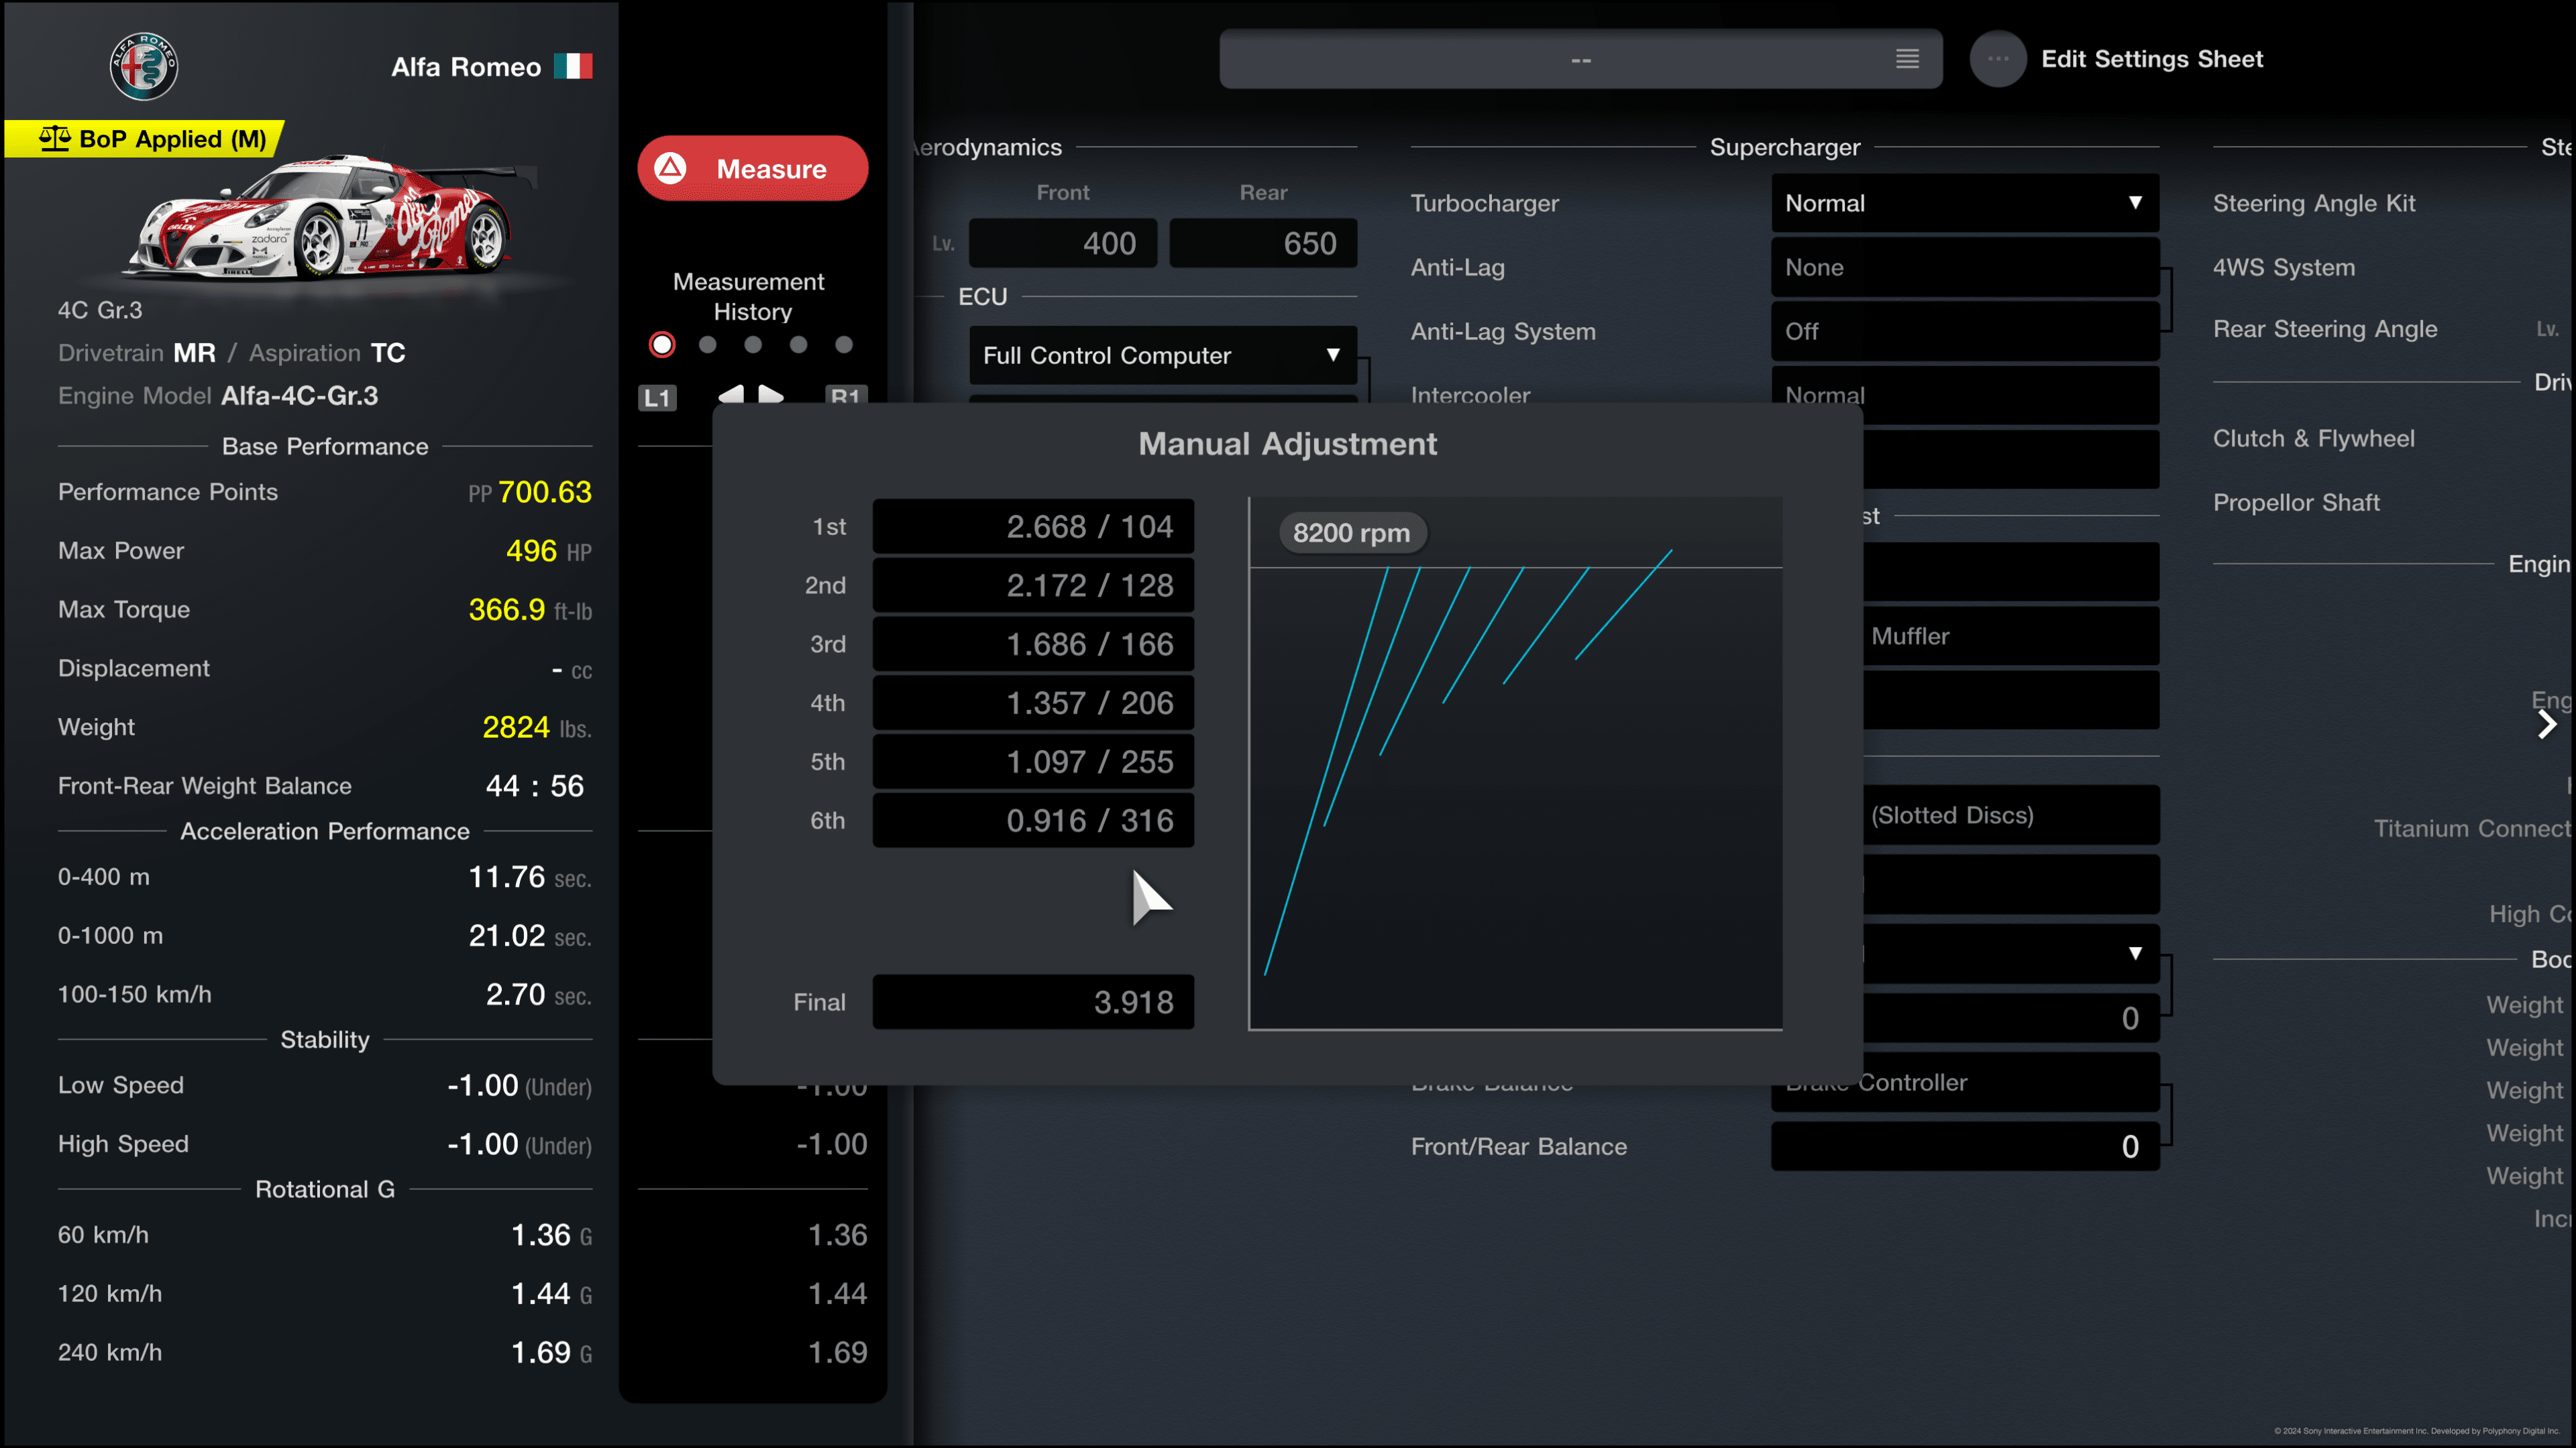This screenshot has width=2576, height=1448.
Task: Click the Supercharger section heading
Action: [1785, 147]
